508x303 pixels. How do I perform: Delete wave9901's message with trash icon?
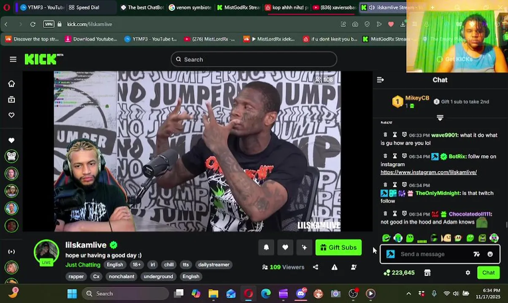pyautogui.click(x=385, y=135)
